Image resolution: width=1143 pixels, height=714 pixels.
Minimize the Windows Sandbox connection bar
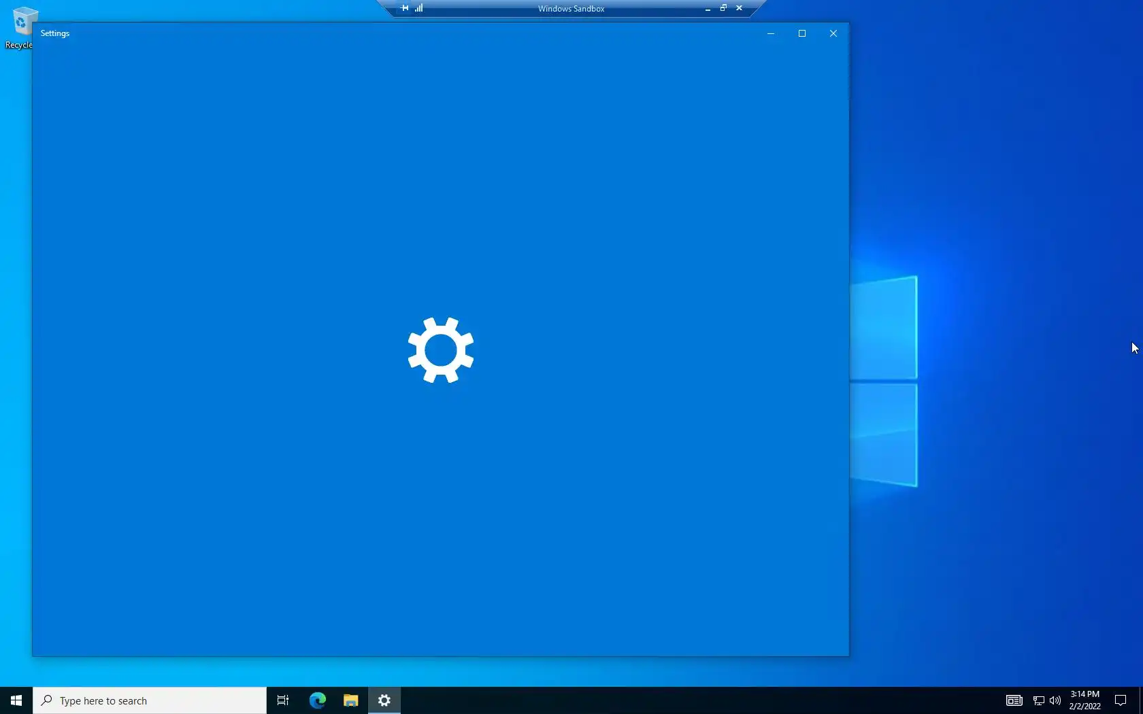(x=708, y=8)
